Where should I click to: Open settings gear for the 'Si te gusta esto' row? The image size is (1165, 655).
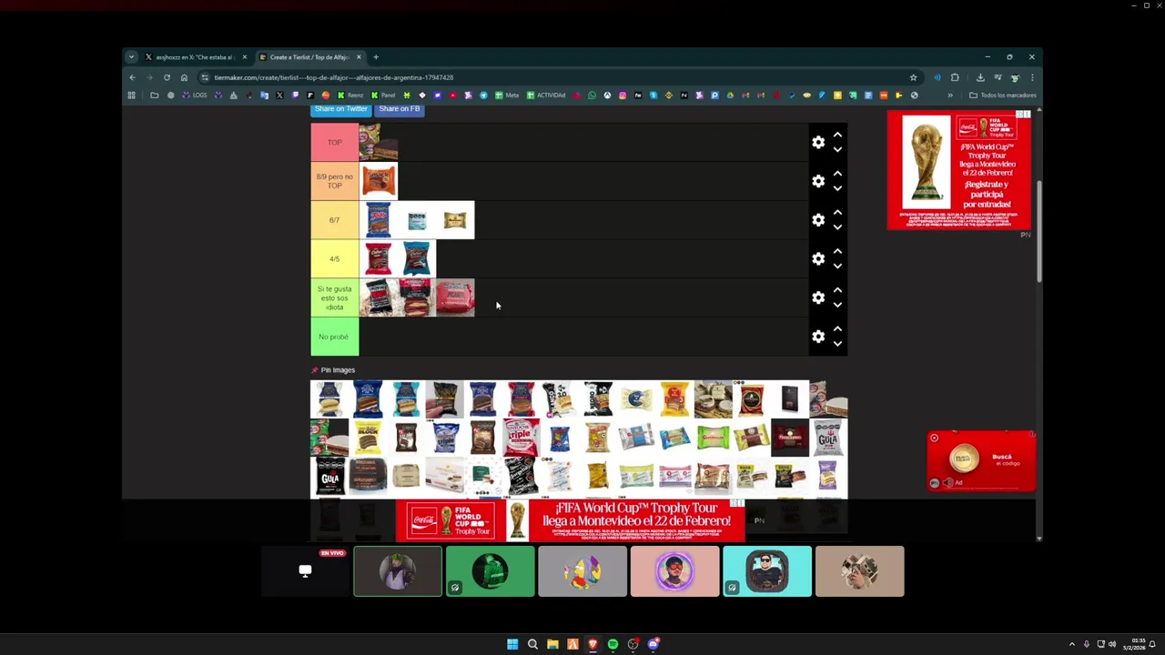(x=818, y=297)
